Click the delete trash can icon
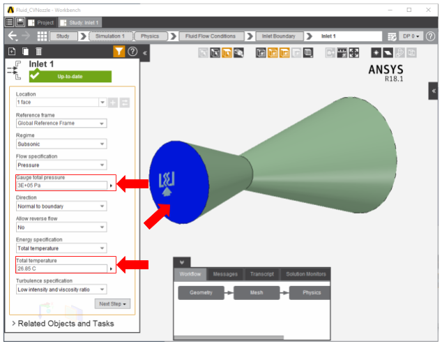 click(38, 52)
